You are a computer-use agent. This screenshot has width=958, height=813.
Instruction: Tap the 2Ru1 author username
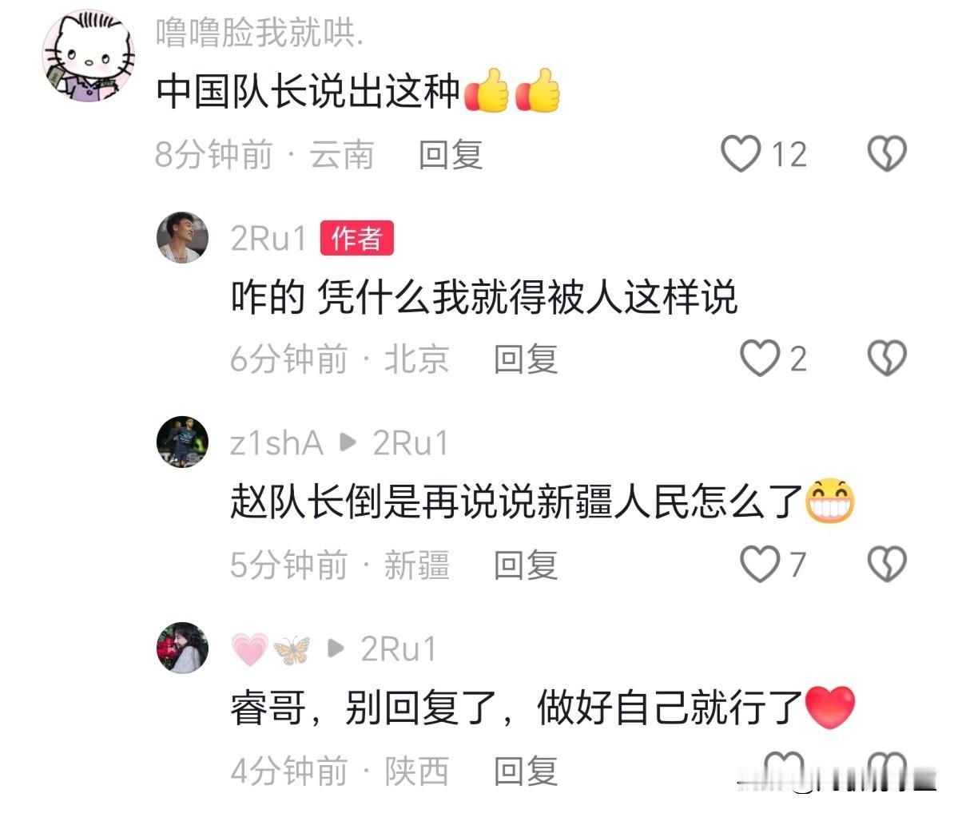(x=268, y=238)
